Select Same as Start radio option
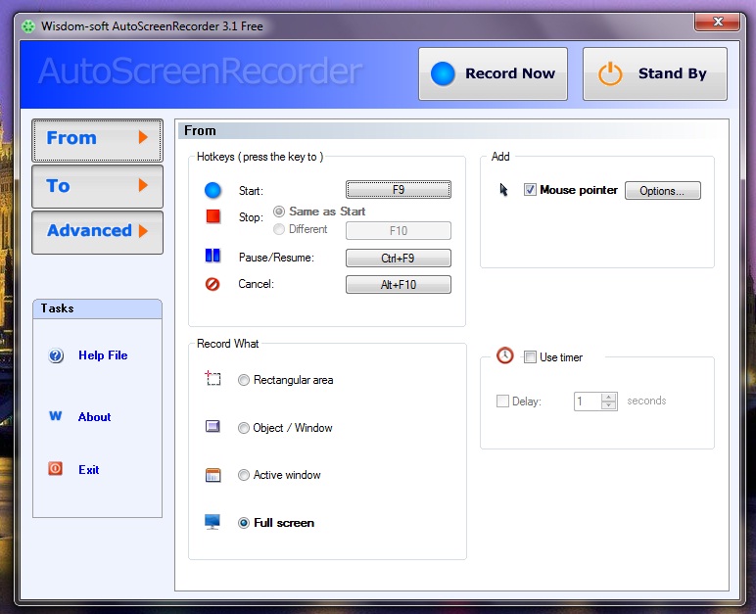756x614 pixels. pos(279,212)
